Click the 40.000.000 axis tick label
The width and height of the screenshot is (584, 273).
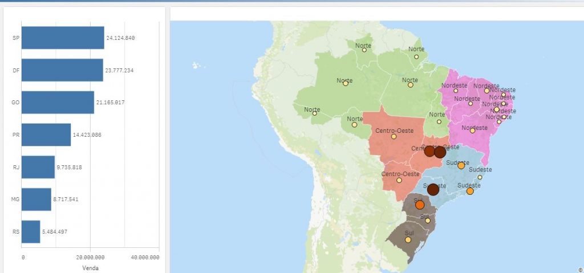click(x=145, y=258)
